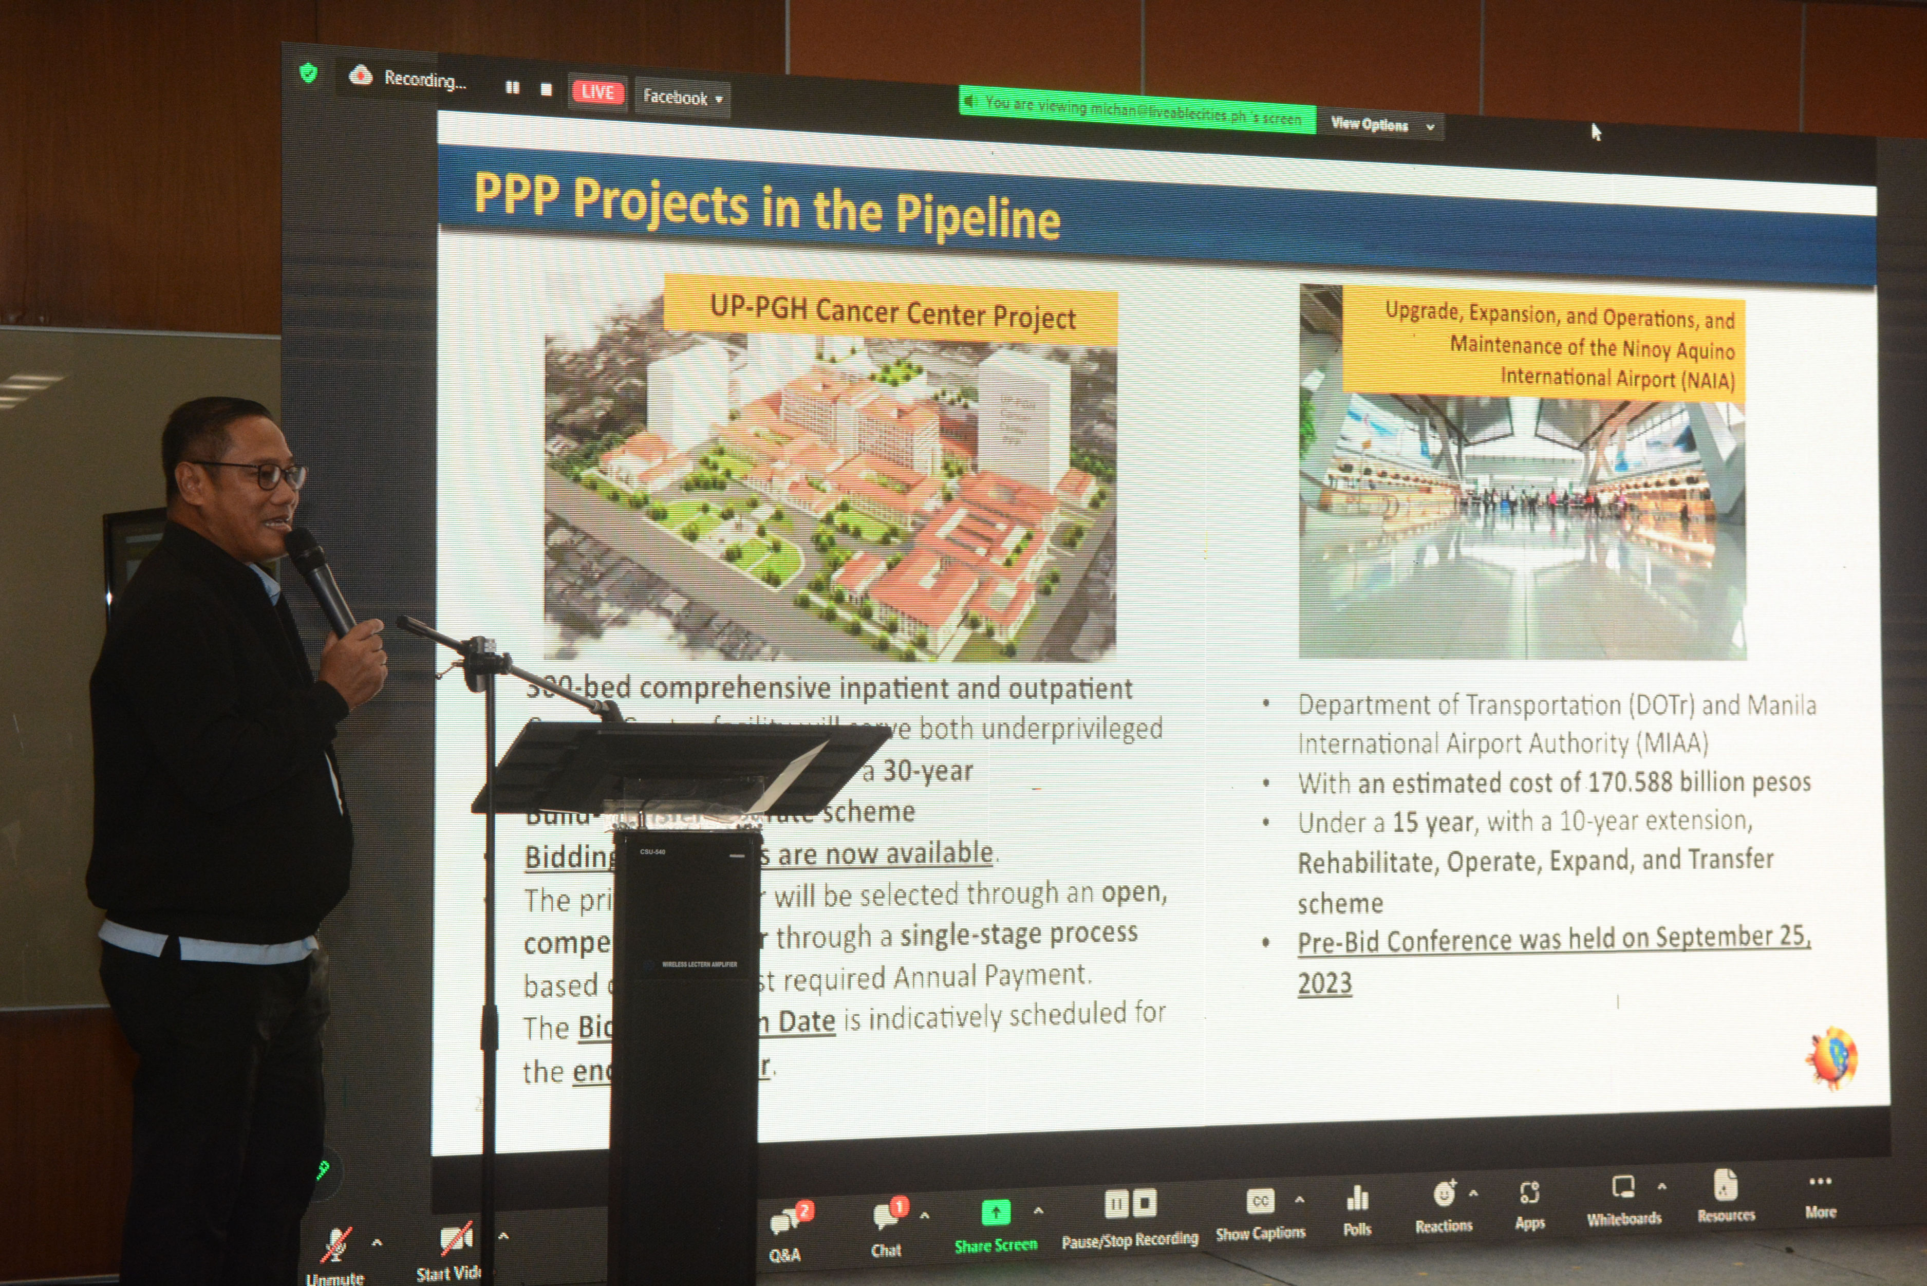Open the Q&A panel
This screenshot has height=1286, width=1927.
[x=789, y=1231]
